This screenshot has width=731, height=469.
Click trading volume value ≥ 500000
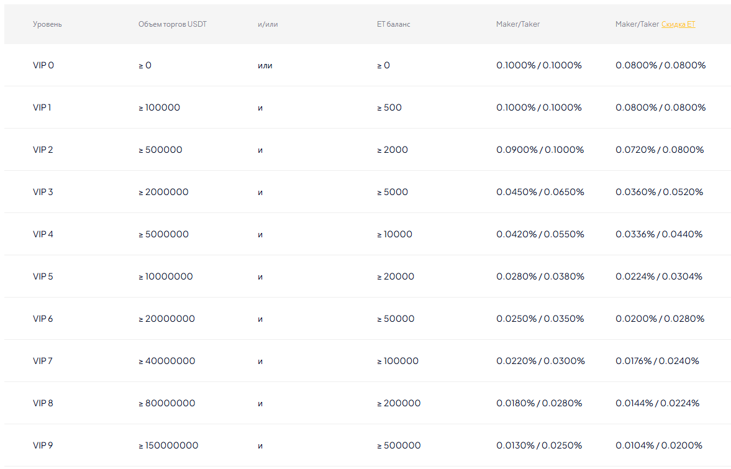(160, 150)
